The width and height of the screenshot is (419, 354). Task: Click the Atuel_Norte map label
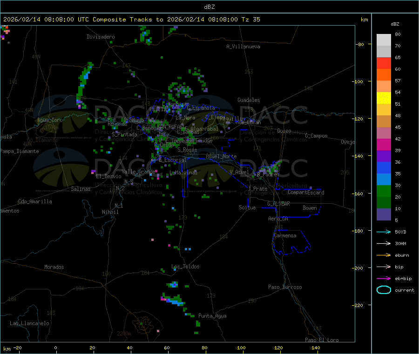221,156
